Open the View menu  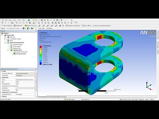tap(10, 20)
